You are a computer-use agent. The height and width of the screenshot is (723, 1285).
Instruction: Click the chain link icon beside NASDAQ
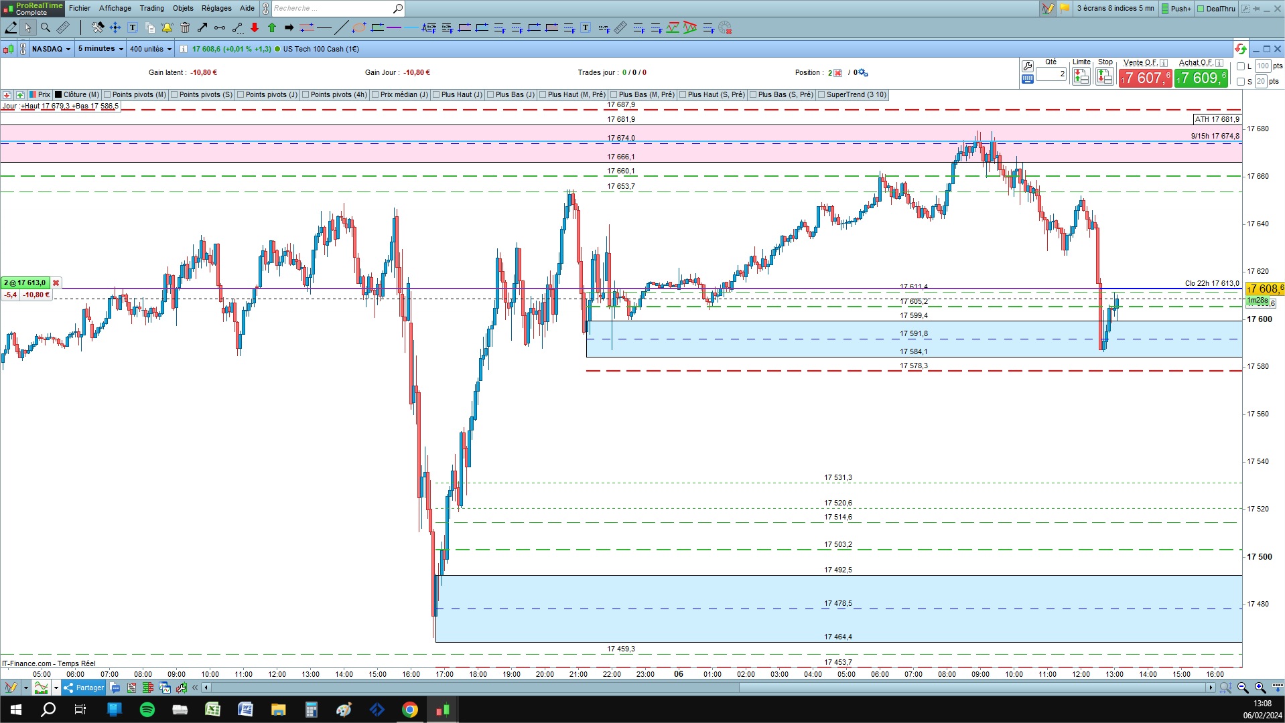pyautogui.click(x=23, y=49)
